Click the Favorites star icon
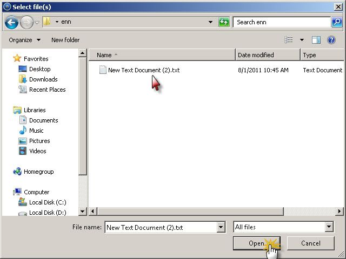Viewport: 346px width, 259px height. [x=17, y=58]
